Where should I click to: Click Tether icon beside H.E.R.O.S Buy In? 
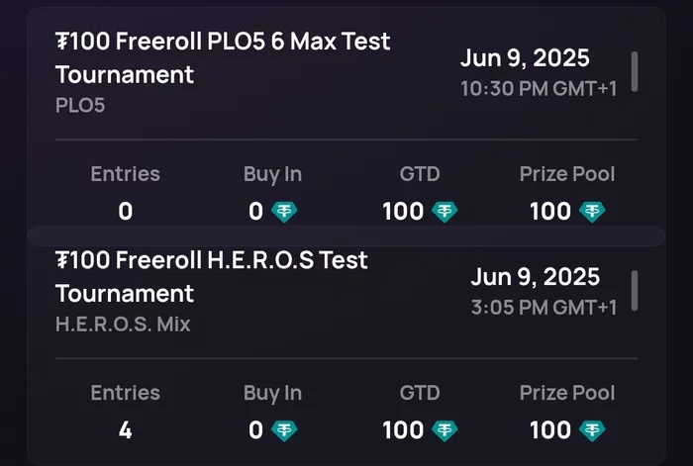284,430
